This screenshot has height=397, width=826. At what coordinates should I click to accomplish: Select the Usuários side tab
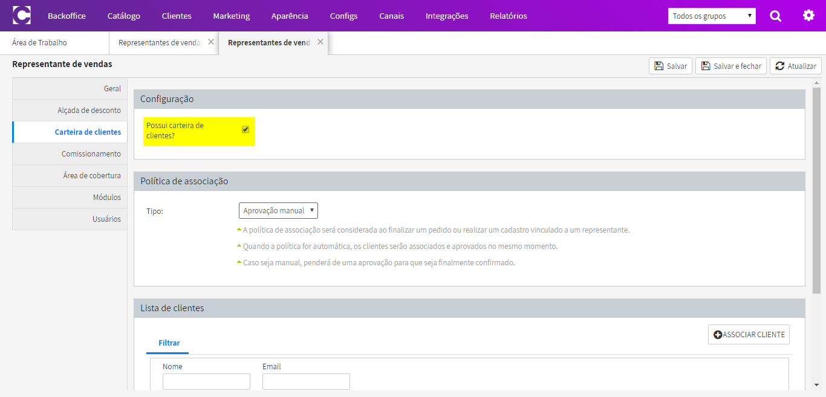coord(70,219)
